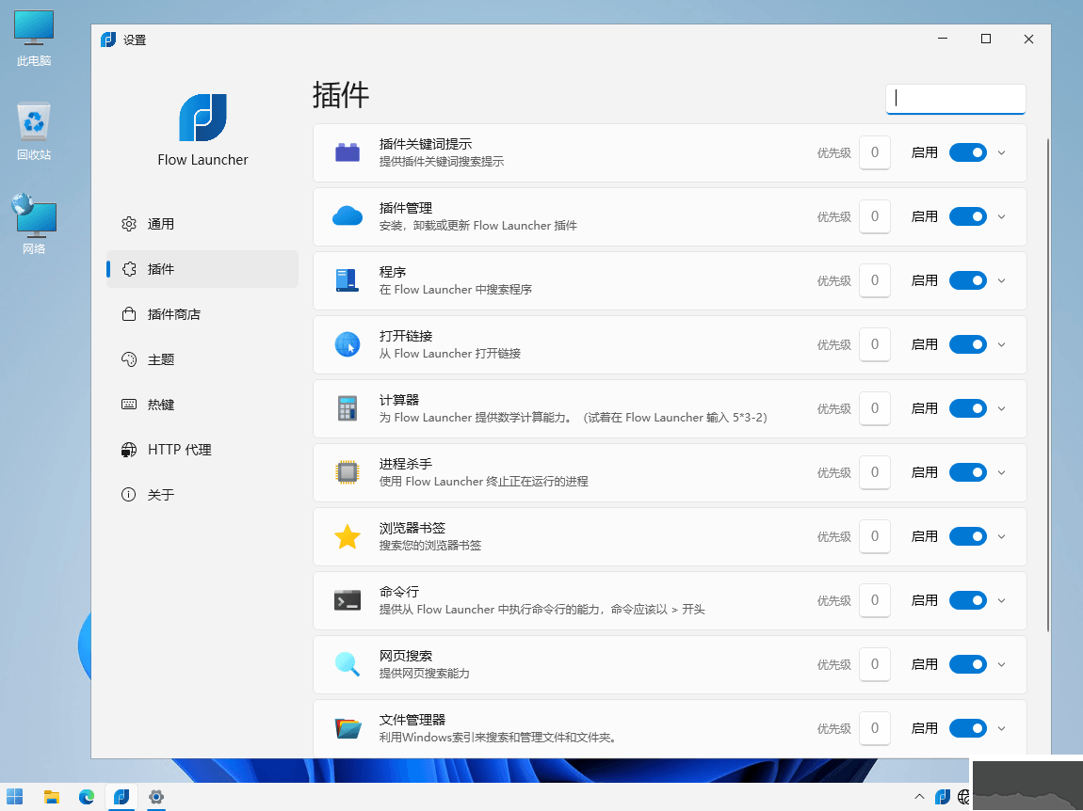
Task: Click the 进程杀手 CPU icon
Action: [x=348, y=472]
